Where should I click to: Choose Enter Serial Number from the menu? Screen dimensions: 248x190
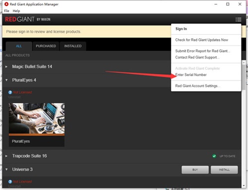[x=191, y=75]
